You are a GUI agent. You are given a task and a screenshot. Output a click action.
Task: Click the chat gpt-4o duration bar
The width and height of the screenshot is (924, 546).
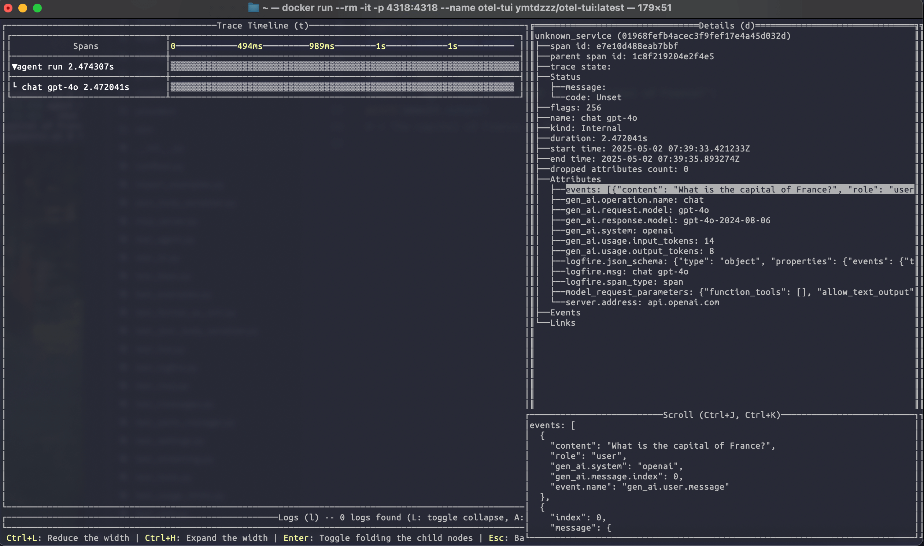point(342,87)
